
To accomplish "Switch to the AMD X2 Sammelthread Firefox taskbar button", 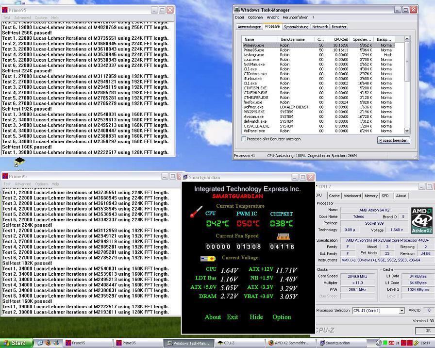I will [290, 343].
